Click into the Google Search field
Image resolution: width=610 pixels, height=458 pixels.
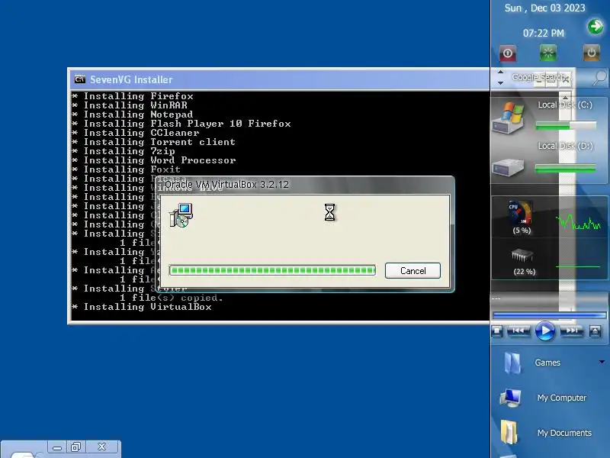point(541,78)
